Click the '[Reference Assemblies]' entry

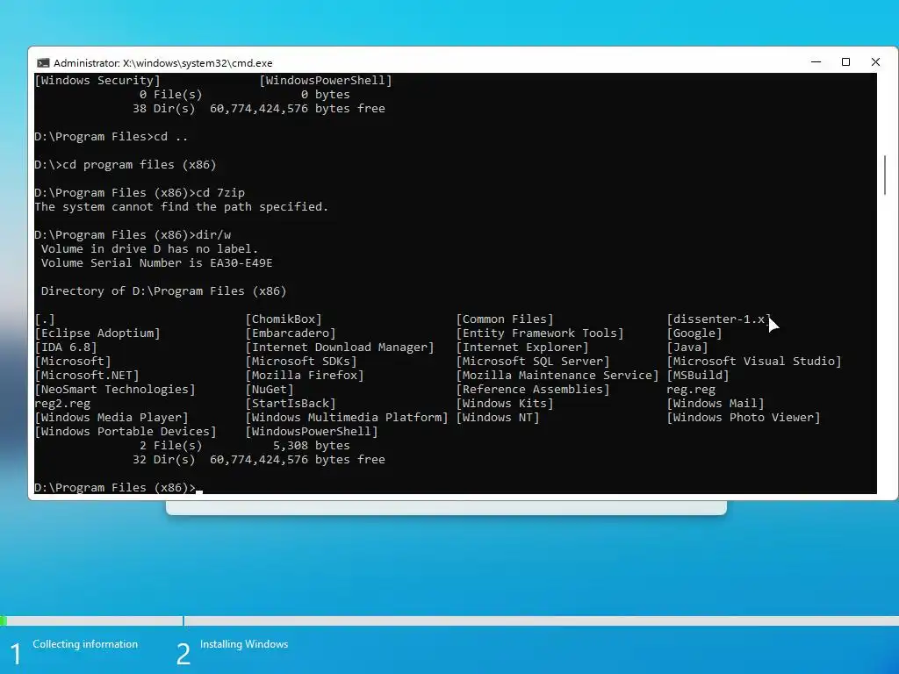[533, 389]
